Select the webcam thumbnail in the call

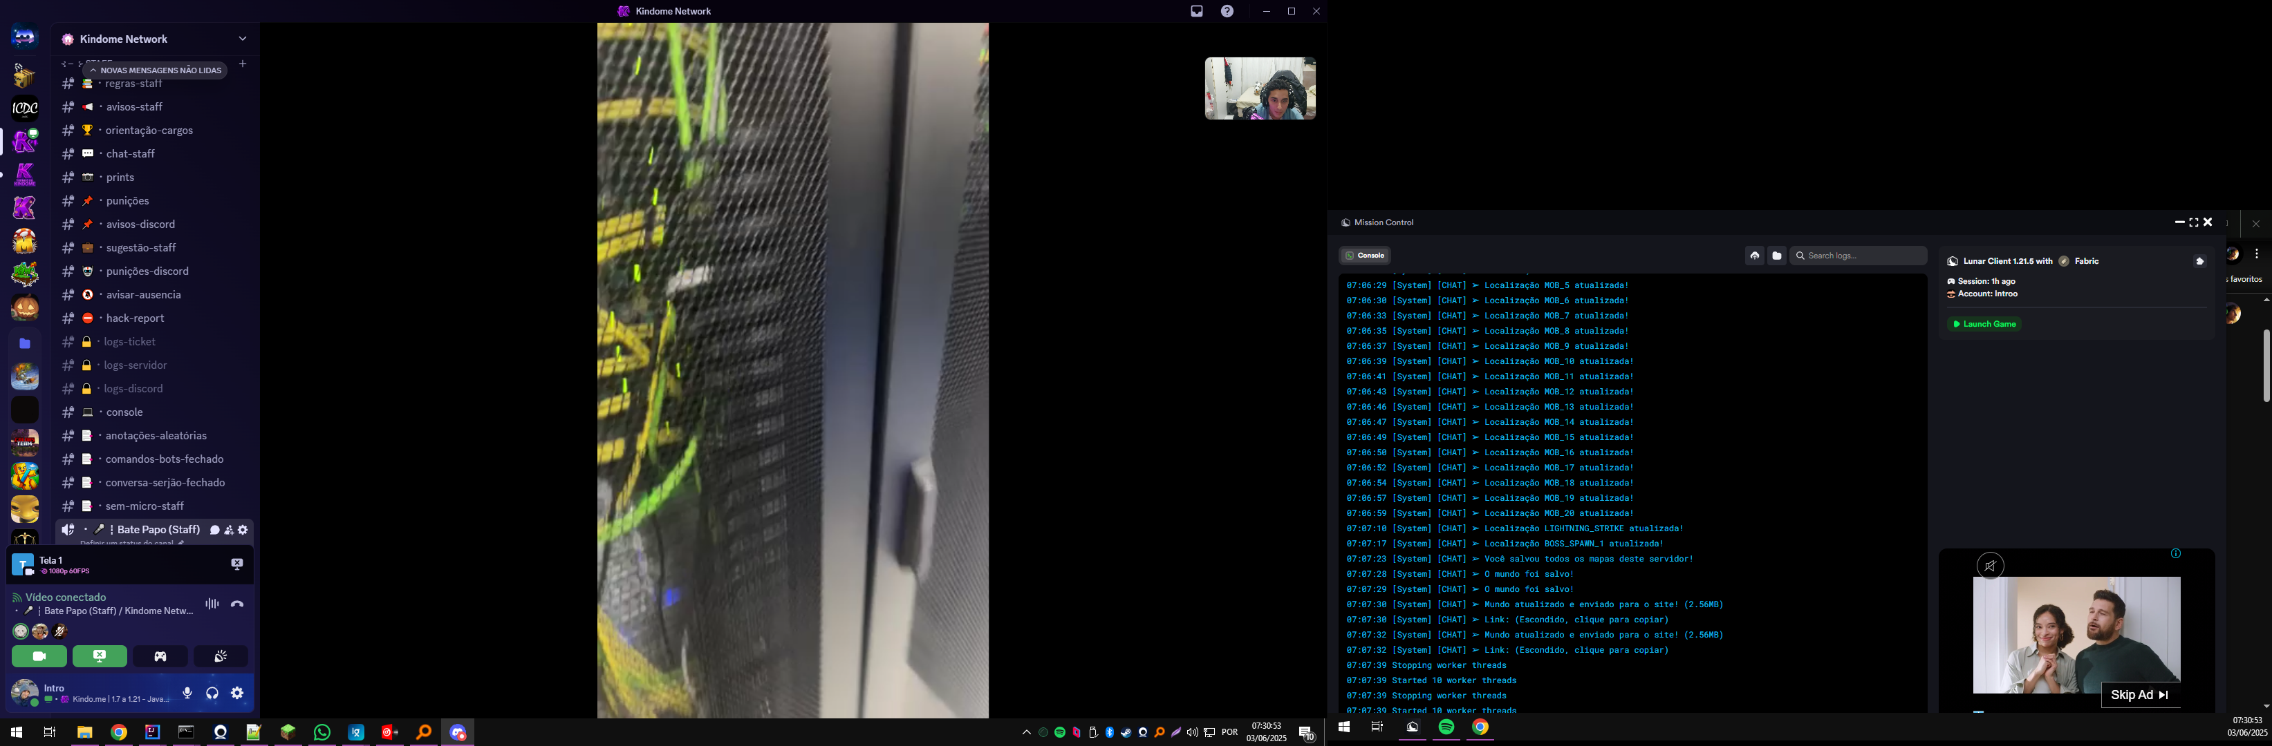(x=1260, y=88)
